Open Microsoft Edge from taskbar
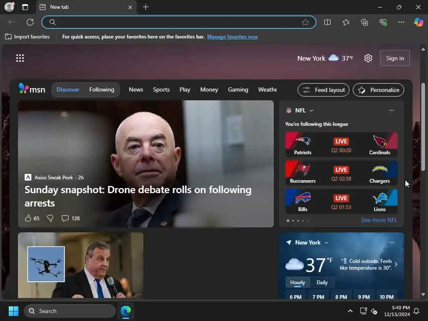 (x=126, y=311)
